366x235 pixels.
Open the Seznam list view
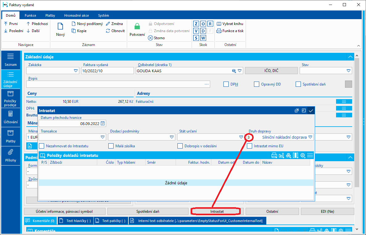10,60
